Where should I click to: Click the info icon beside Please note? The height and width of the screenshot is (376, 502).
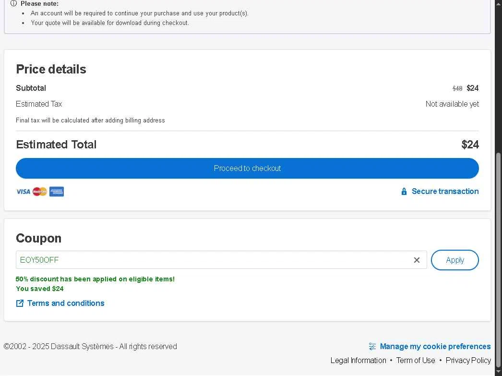pyautogui.click(x=13, y=3)
